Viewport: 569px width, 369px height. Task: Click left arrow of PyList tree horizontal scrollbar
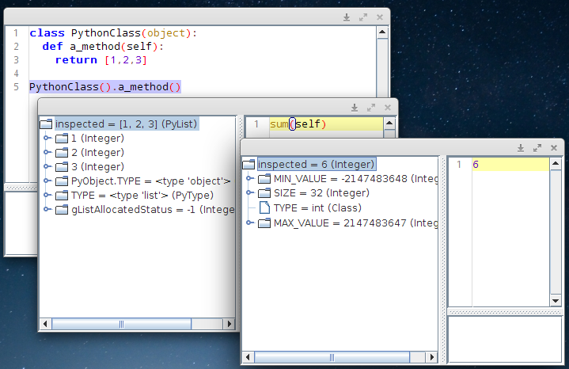click(x=45, y=324)
